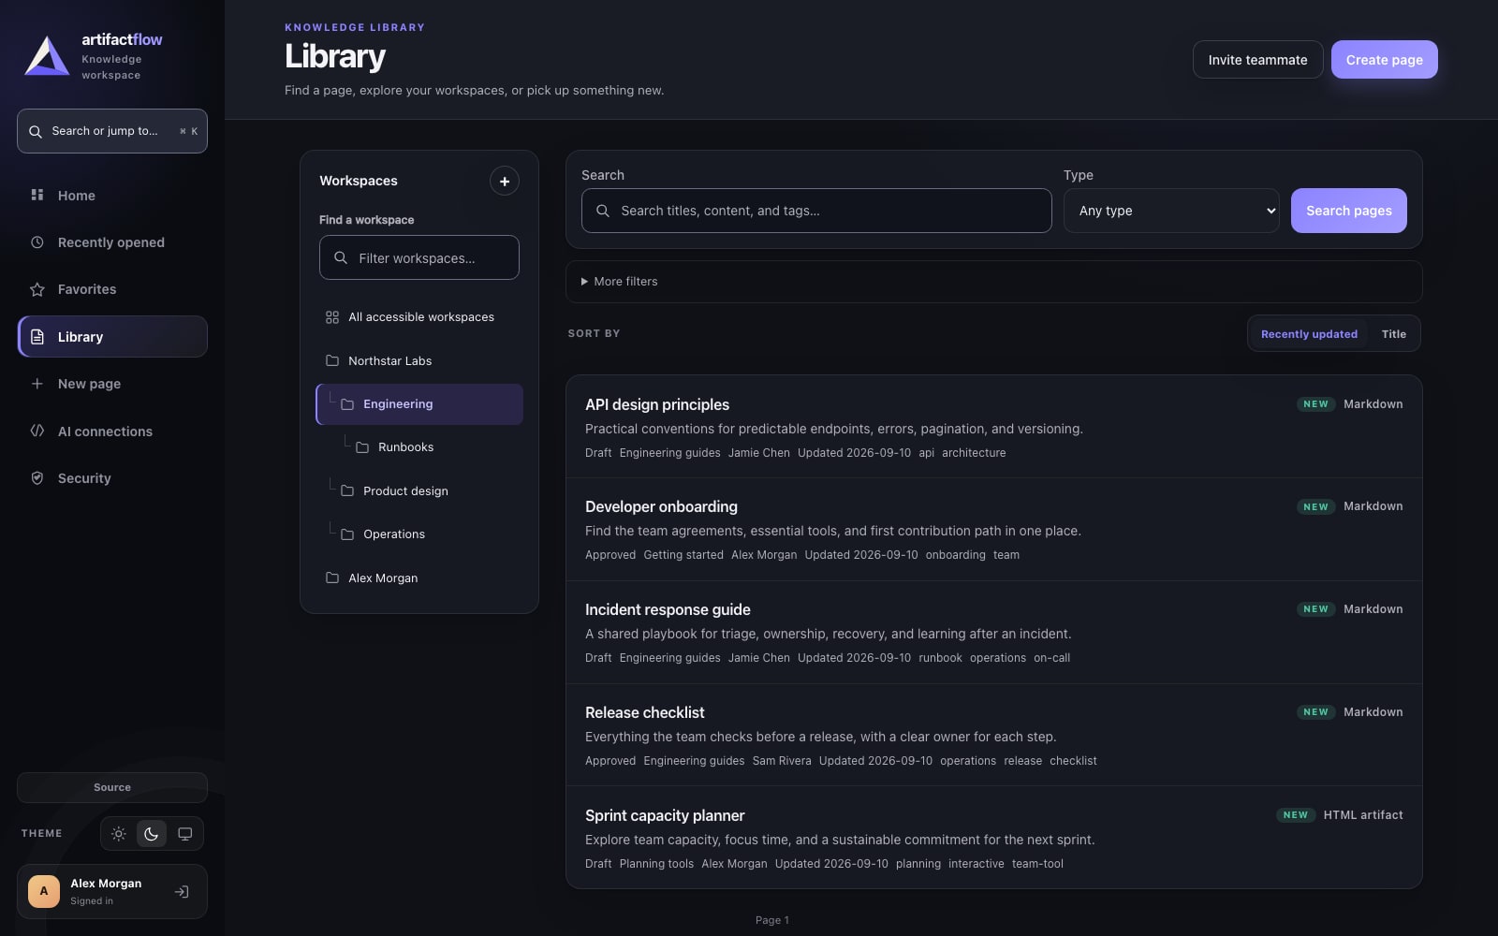The width and height of the screenshot is (1498, 936).
Task: Click the Search pages button
Action: point(1348,211)
